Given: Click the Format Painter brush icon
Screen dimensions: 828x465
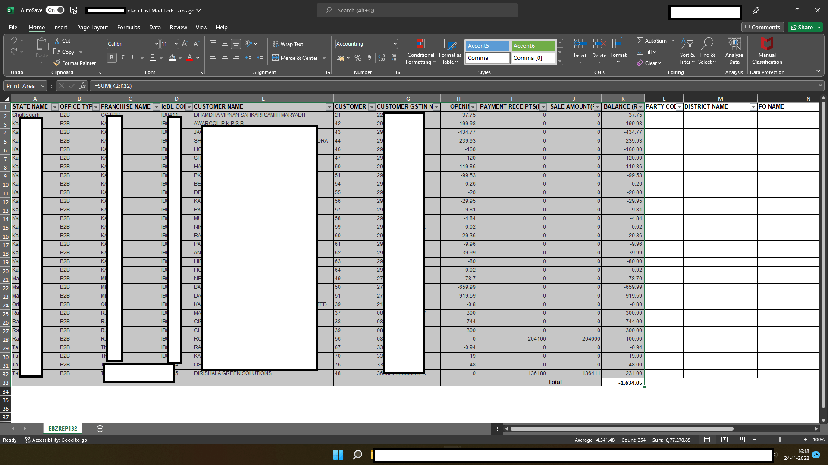Looking at the screenshot, I should 57,63.
